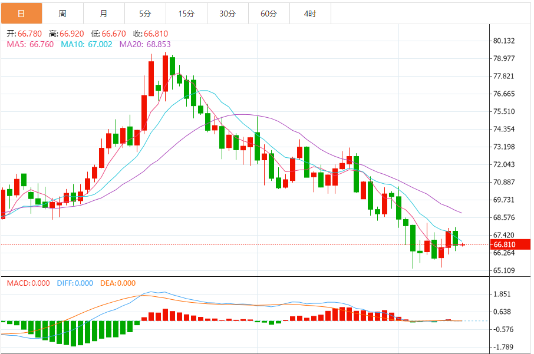534x354 pixels.
Task: Click the closing price value 66.810
Action: [x=156, y=34]
